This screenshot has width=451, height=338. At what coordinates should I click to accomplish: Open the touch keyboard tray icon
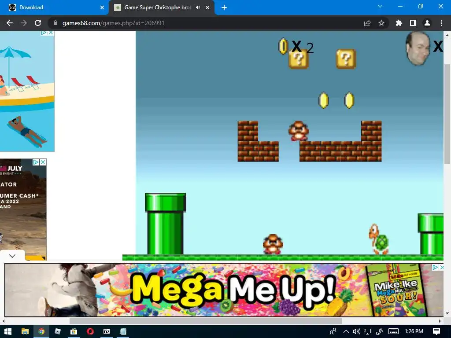[x=393, y=331]
